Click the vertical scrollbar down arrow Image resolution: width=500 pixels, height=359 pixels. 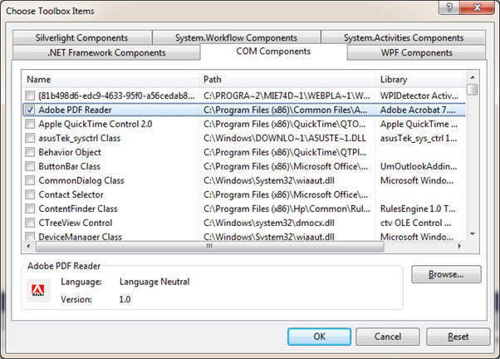click(473, 234)
